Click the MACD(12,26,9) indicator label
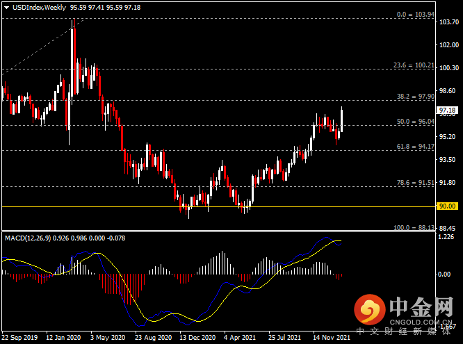Screen dimensions: 463x344 [28, 238]
